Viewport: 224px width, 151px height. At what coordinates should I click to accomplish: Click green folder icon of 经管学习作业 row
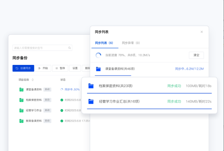coord(21,111)
